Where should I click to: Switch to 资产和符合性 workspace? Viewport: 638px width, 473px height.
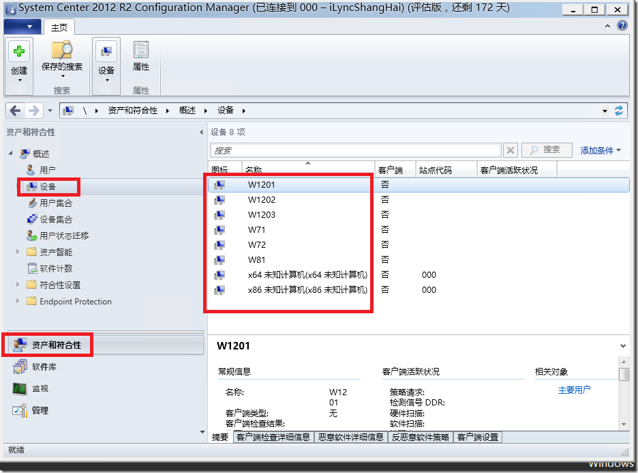pyautogui.click(x=106, y=345)
